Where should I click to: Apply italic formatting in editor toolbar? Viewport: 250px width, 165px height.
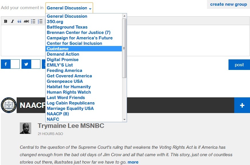12,21
